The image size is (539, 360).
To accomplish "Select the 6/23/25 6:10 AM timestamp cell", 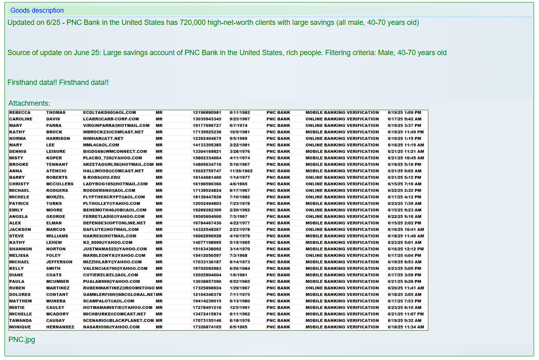I will point(404,308).
